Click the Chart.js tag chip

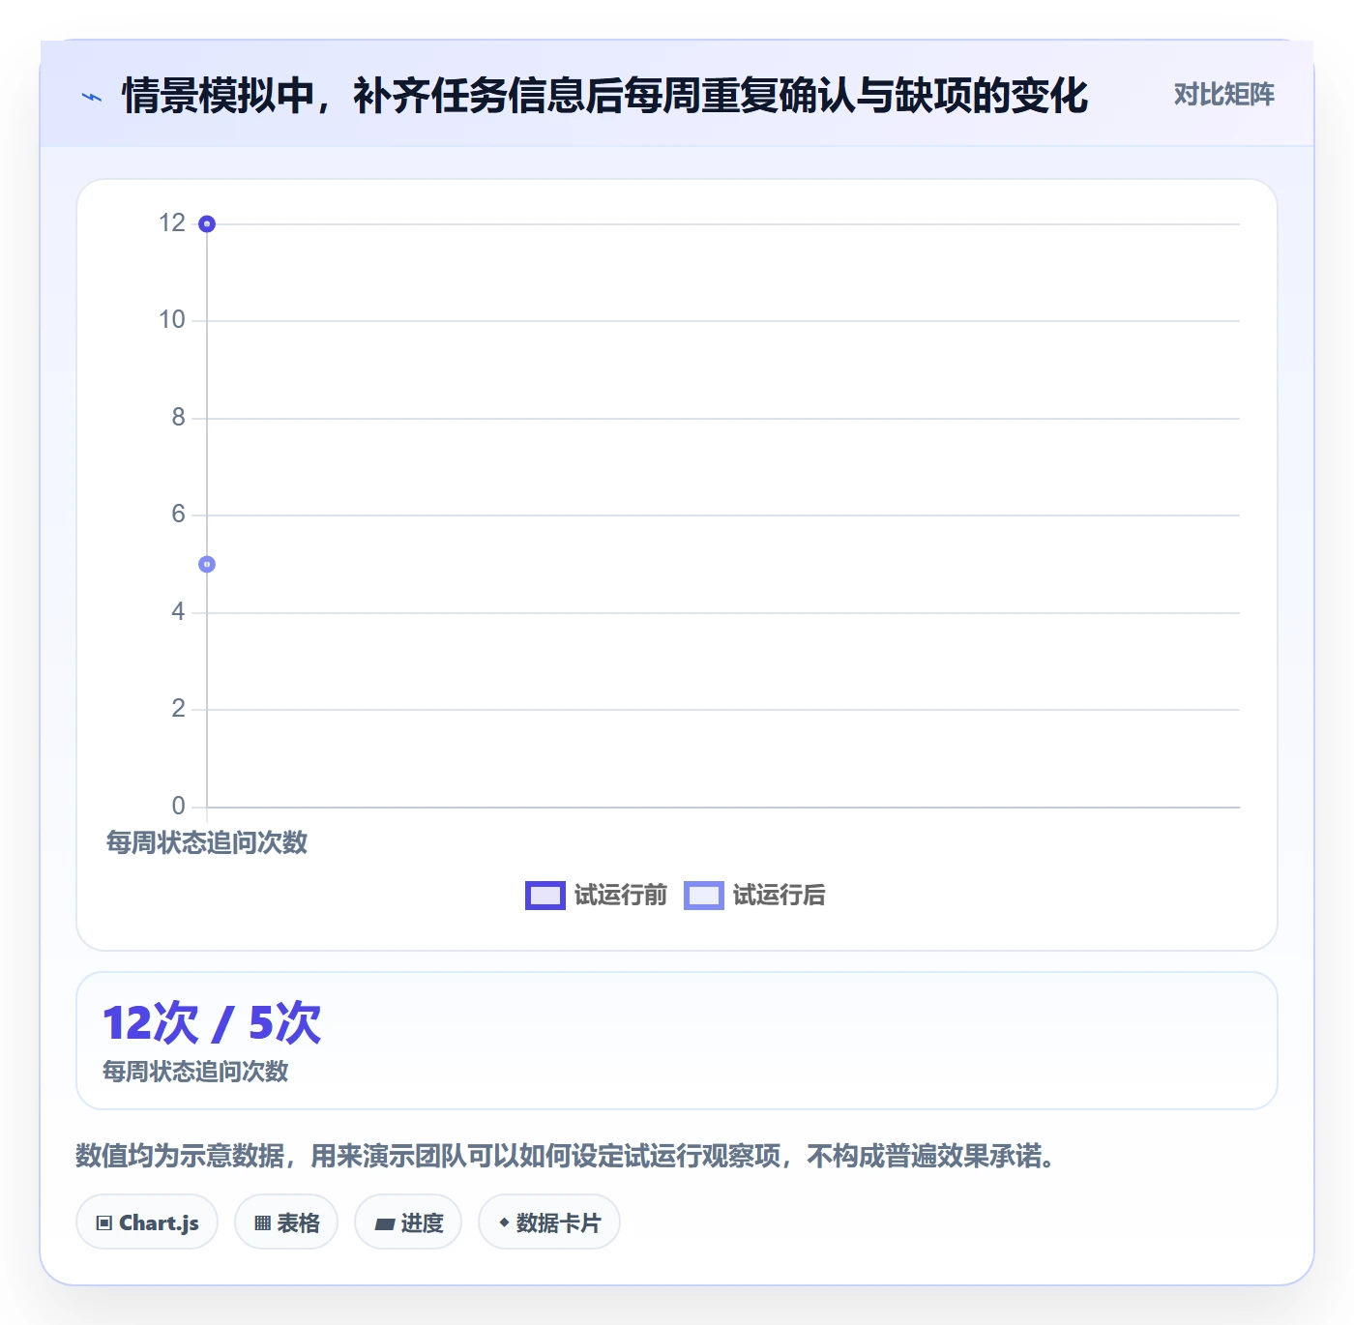coord(147,1222)
